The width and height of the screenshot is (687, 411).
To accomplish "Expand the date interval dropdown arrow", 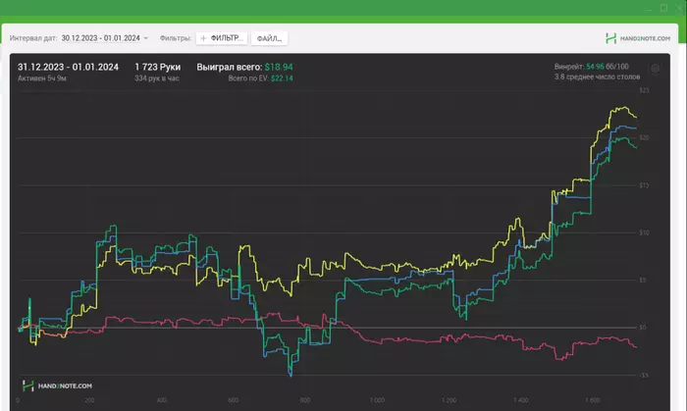I will point(146,38).
